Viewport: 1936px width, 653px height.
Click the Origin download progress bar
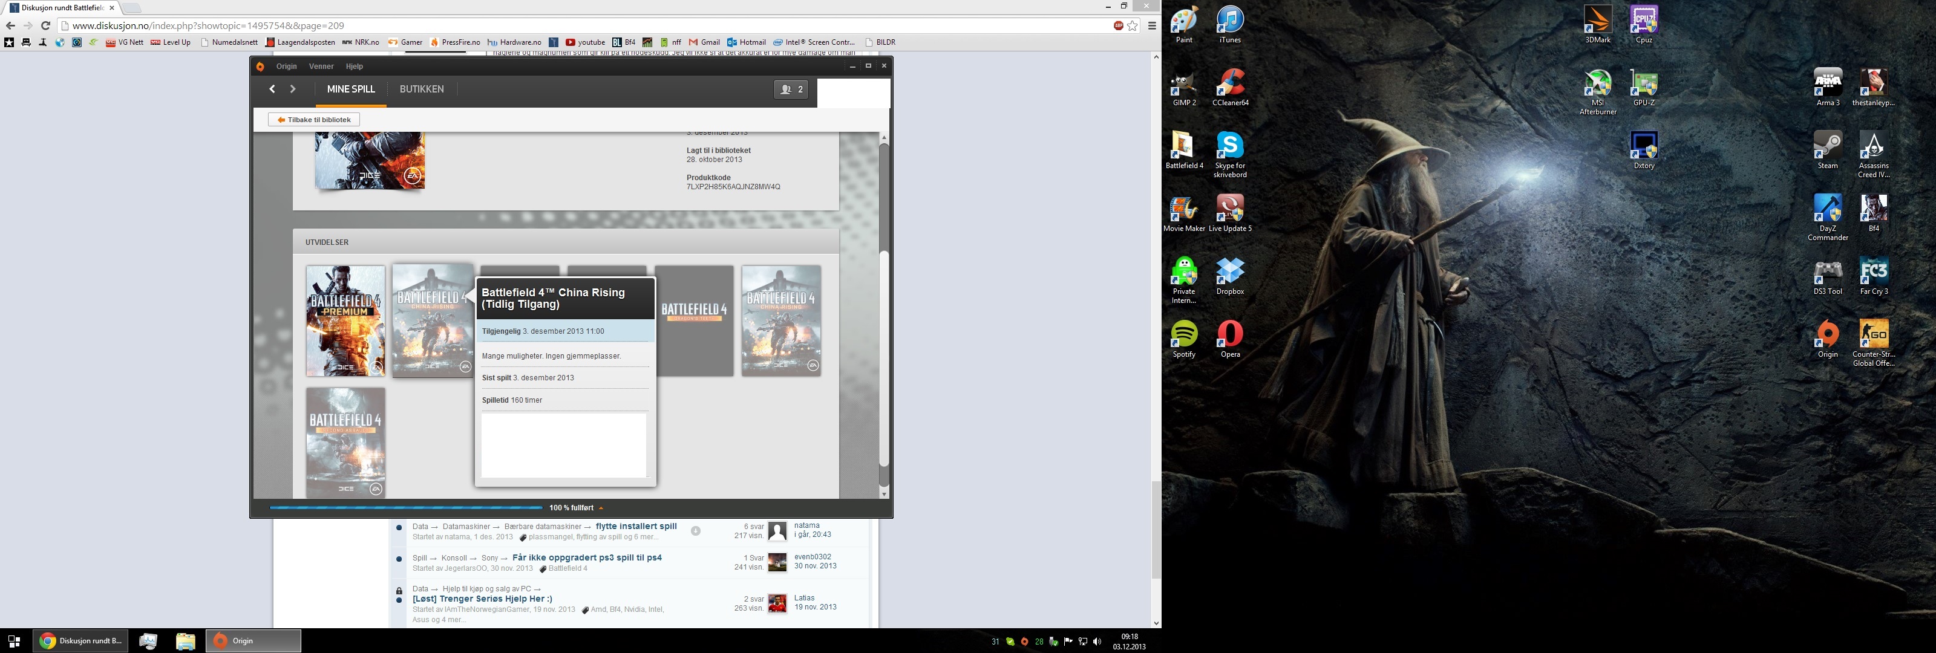406,508
